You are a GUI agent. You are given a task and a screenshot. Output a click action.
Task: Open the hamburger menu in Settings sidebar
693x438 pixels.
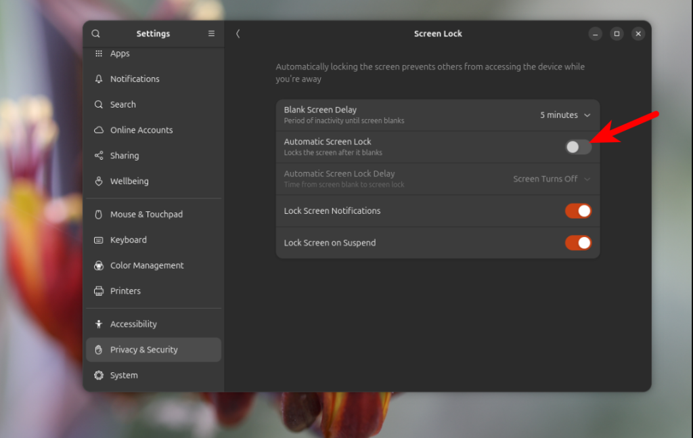pos(211,34)
